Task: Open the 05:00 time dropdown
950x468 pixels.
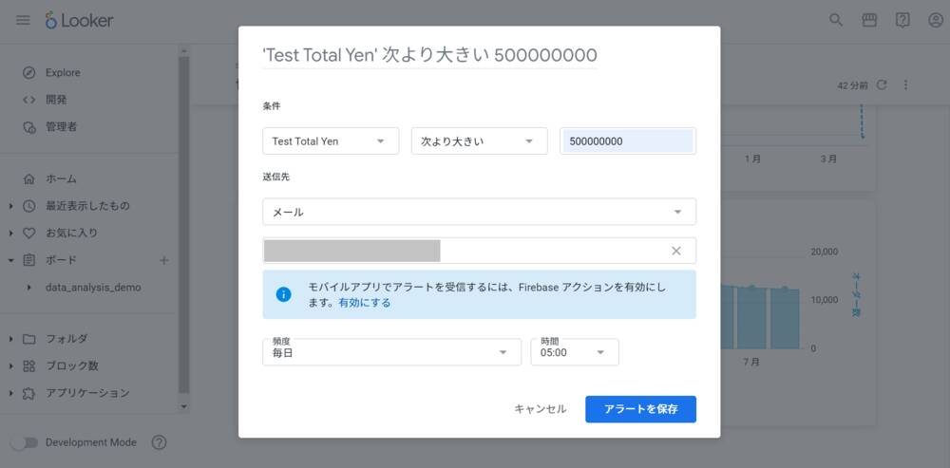Action: click(574, 352)
